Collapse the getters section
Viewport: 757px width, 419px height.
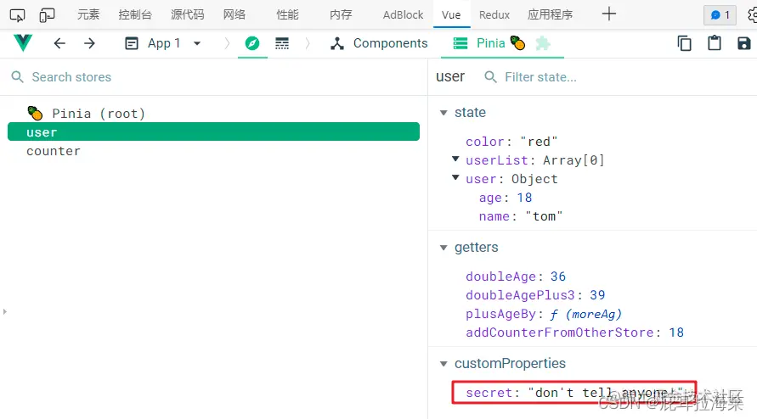(443, 248)
